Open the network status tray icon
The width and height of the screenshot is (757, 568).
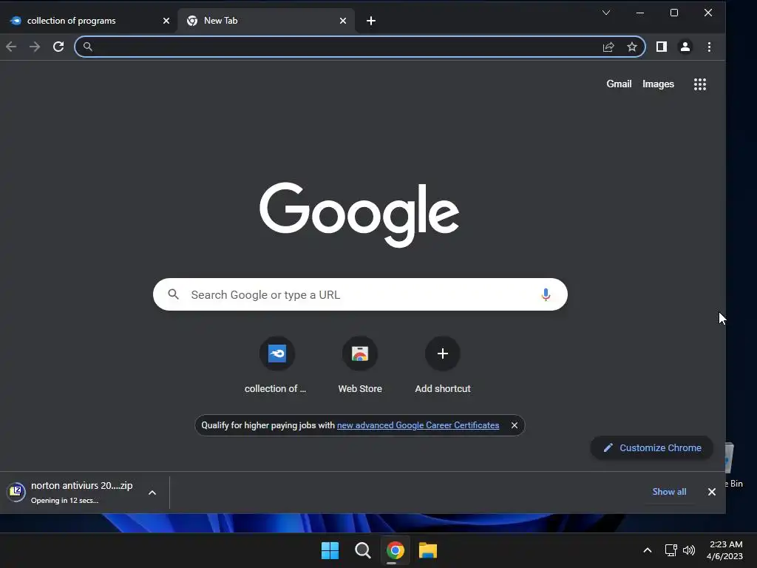[x=671, y=550]
